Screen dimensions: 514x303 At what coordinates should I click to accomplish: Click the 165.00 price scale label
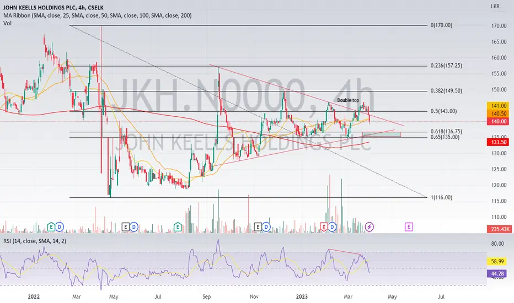point(499,42)
